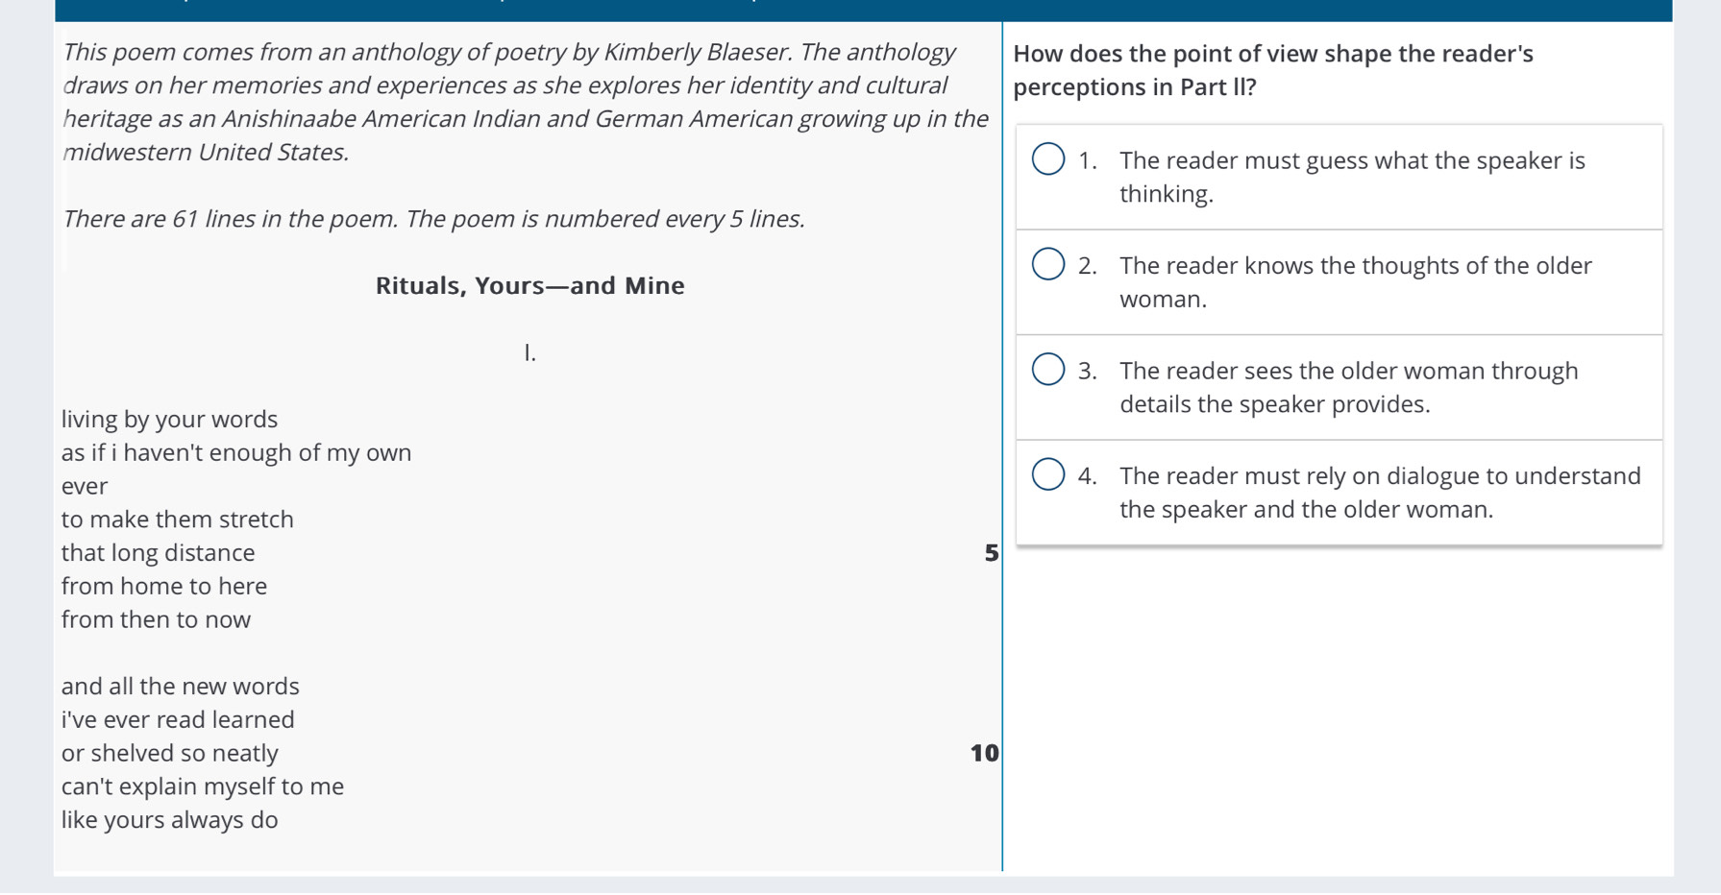The height and width of the screenshot is (895, 1721).
Task: Click the poem line 'living by your words'
Action: 169,420
